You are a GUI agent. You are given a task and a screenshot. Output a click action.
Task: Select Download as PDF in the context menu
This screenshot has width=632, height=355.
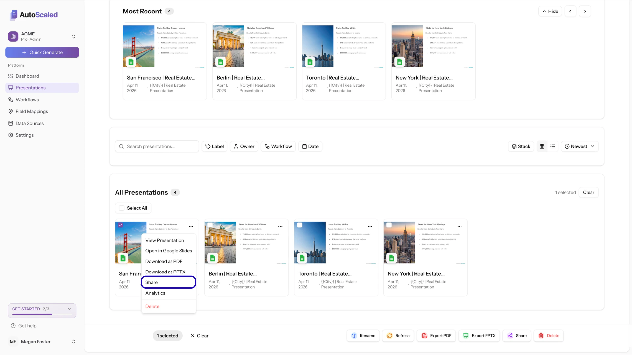click(164, 261)
